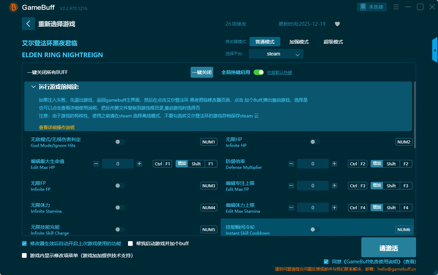Click the GameBuff logo icon

[14, 7]
